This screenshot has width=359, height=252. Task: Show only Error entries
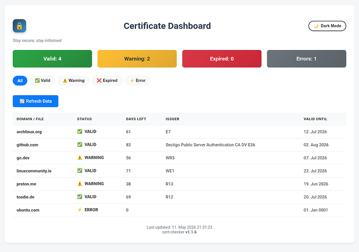[x=138, y=81]
